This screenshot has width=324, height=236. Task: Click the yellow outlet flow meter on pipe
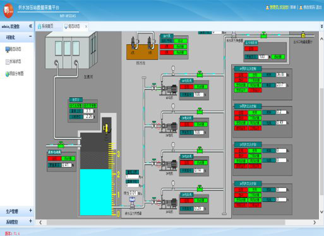pyautogui.click(x=303, y=35)
